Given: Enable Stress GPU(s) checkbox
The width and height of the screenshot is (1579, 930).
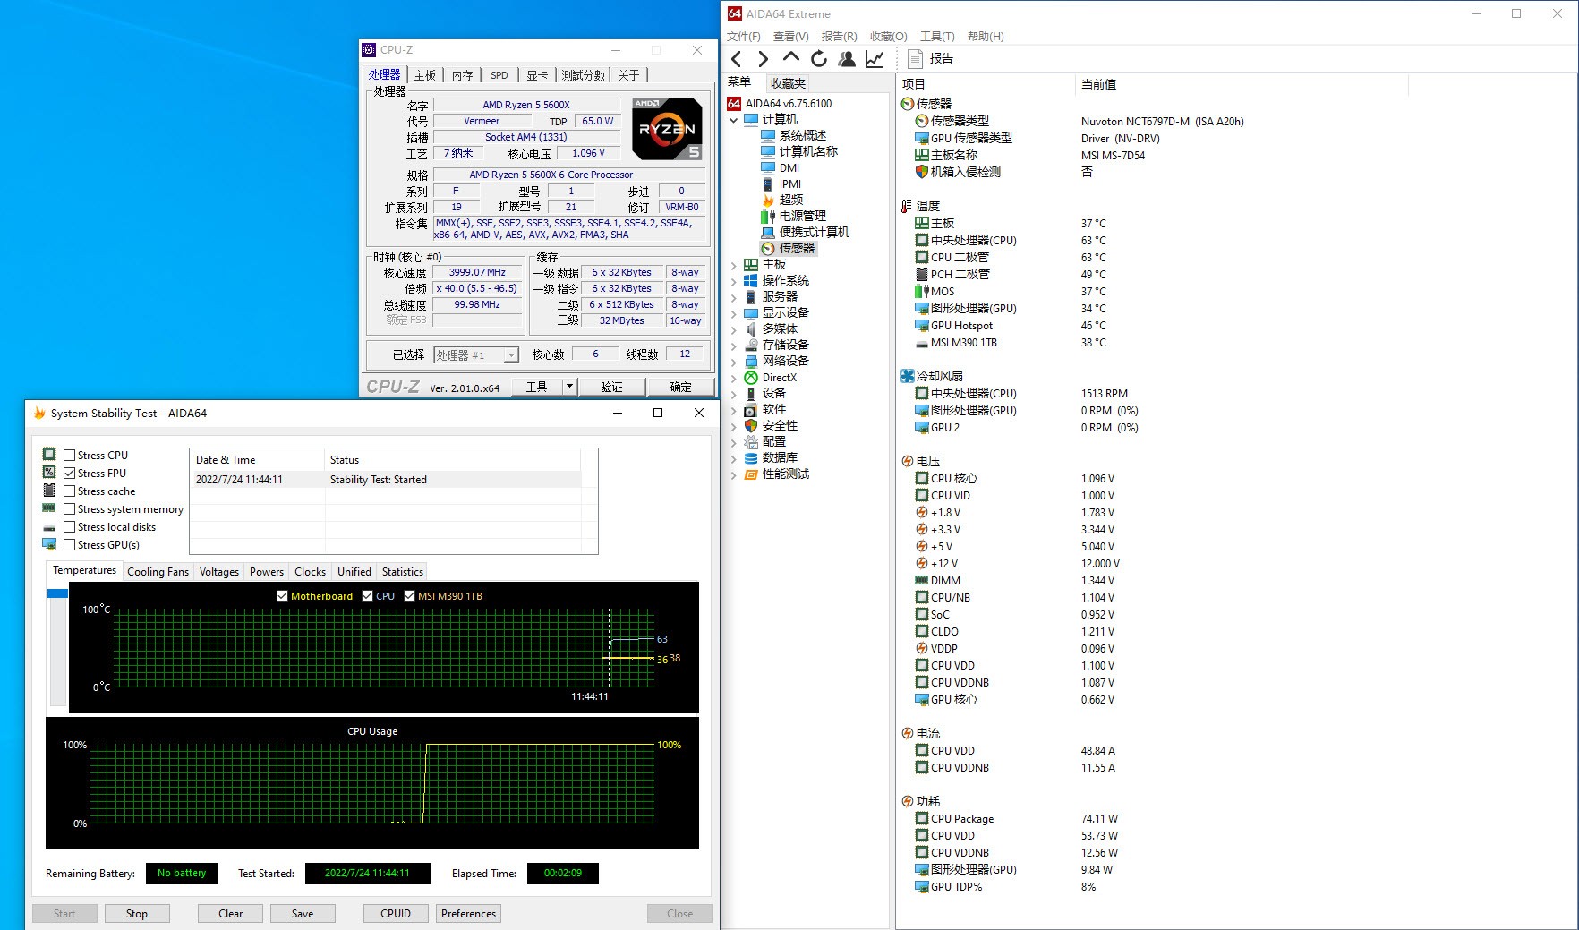Looking at the screenshot, I should pyautogui.click(x=69, y=544).
